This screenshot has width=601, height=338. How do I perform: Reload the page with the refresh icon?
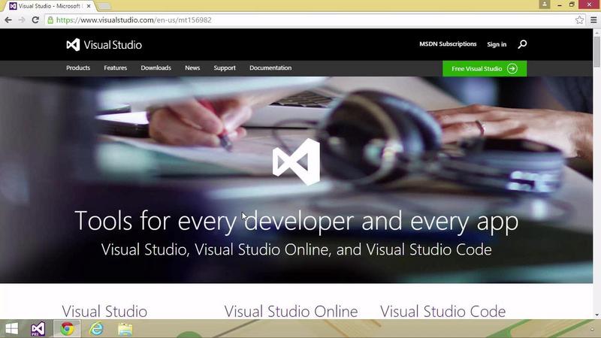click(x=35, y=20)
